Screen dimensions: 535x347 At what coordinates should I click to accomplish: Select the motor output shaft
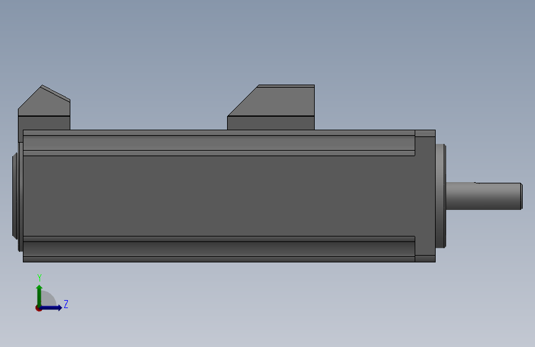pyautogui.click(x=484, y=196)
